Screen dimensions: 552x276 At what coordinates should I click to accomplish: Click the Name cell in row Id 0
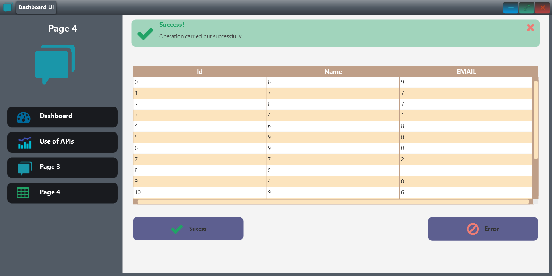click(x=333, y=82)
